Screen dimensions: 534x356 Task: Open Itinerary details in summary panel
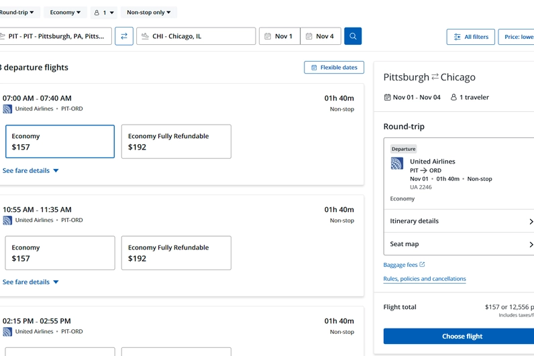[459, 221]
